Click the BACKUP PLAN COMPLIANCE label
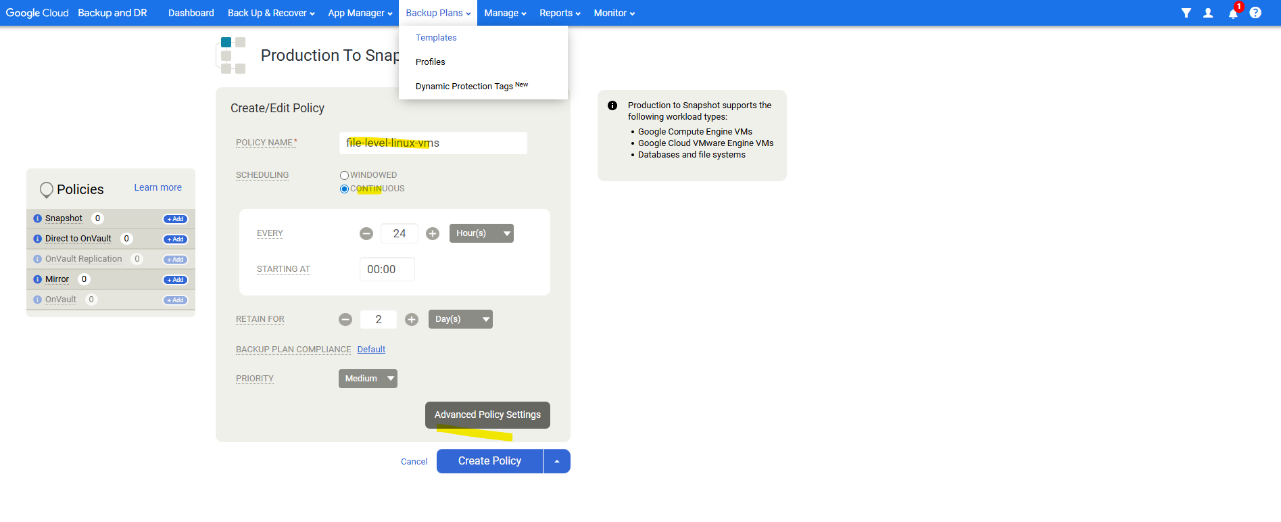This screenshot has height=522, width=1281. tap(293, 350)
